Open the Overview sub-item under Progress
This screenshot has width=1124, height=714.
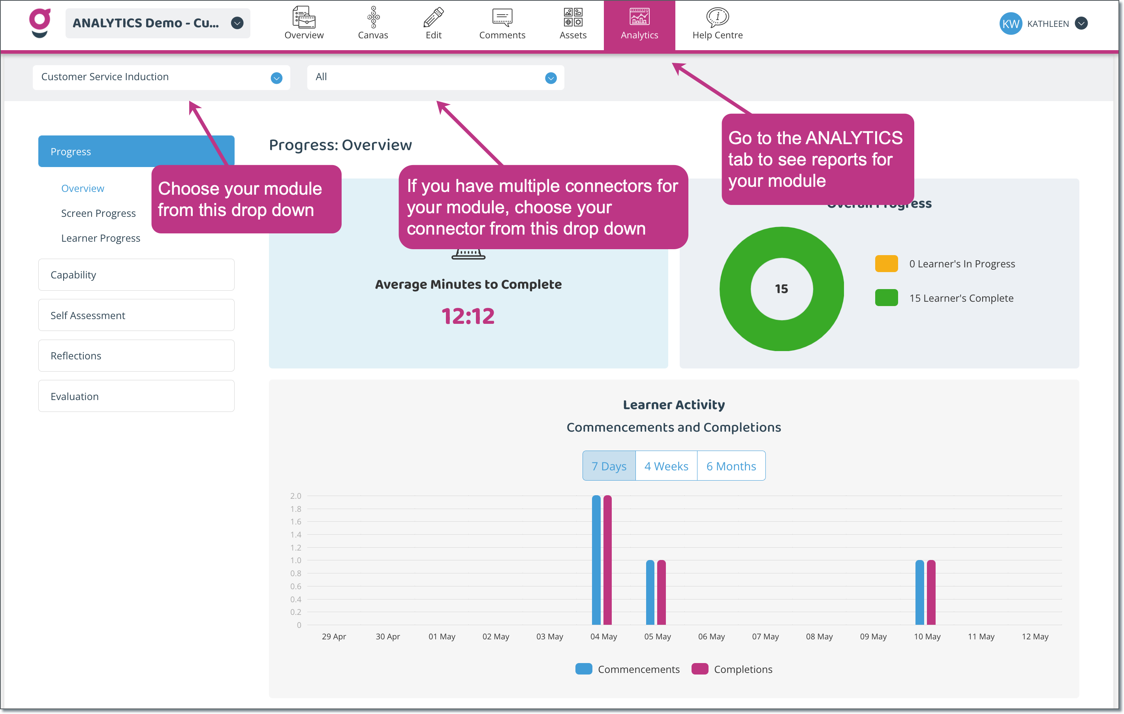click(x=83, y=188)
